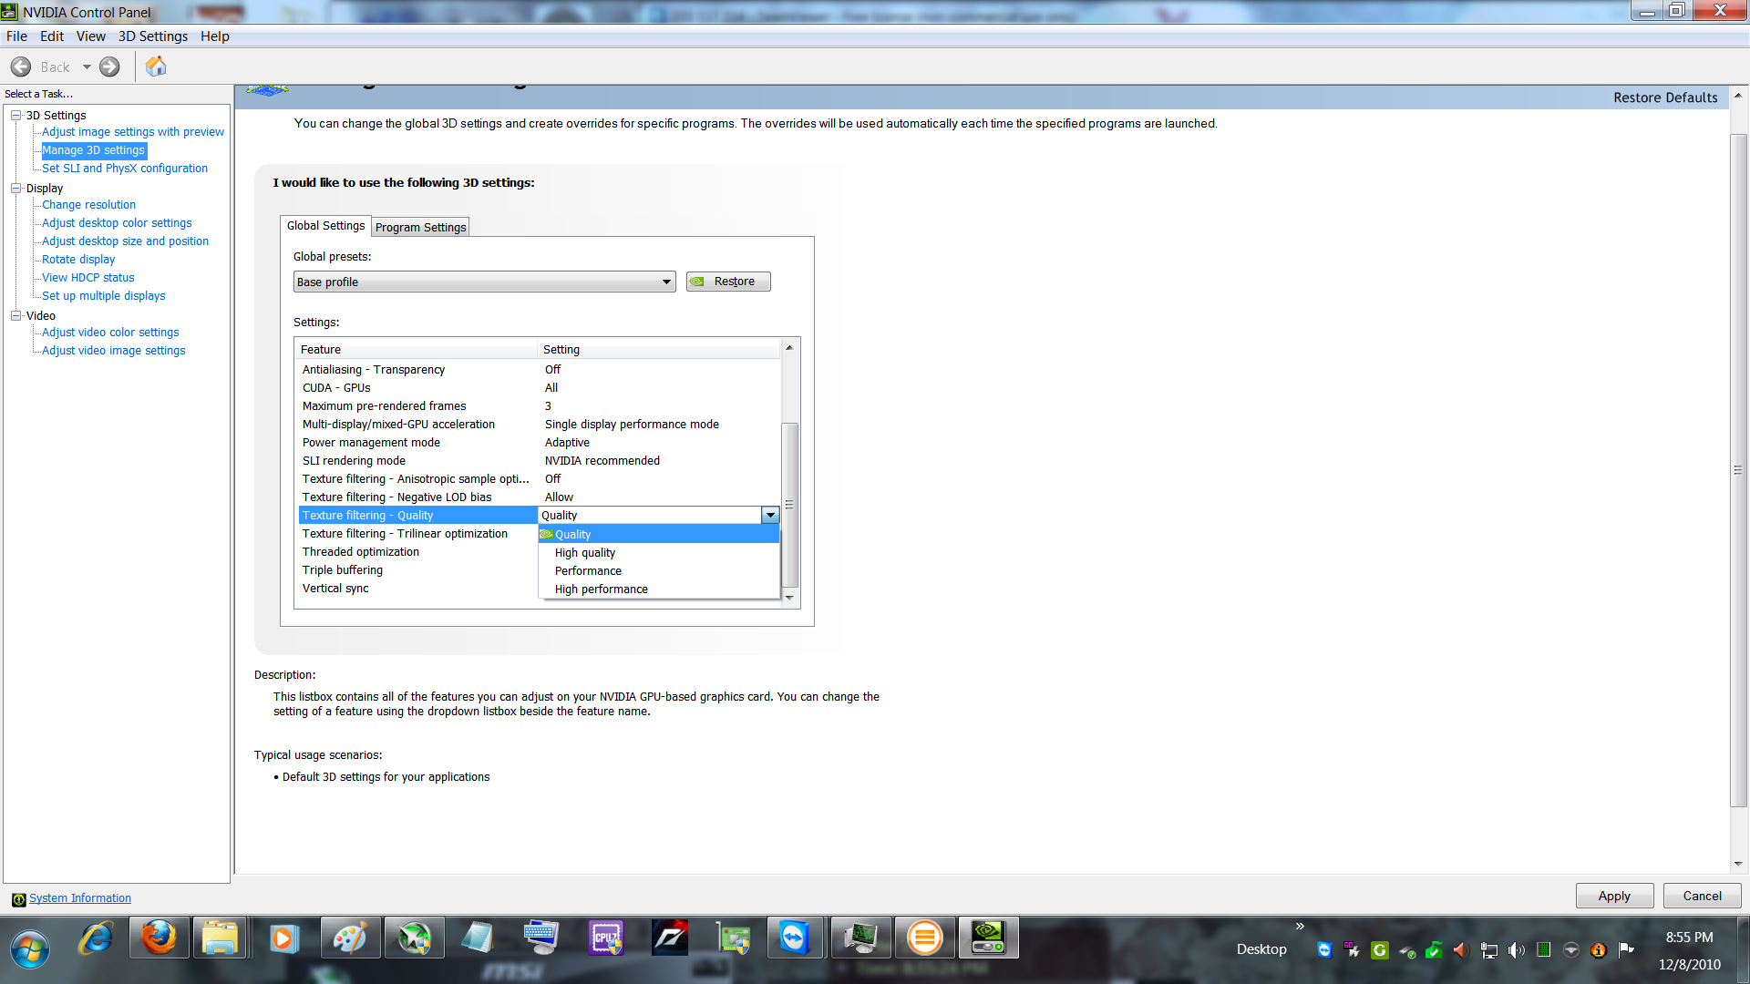1750x984 pixels.
Task: Open Rotate display task
Action: point(78,260)
